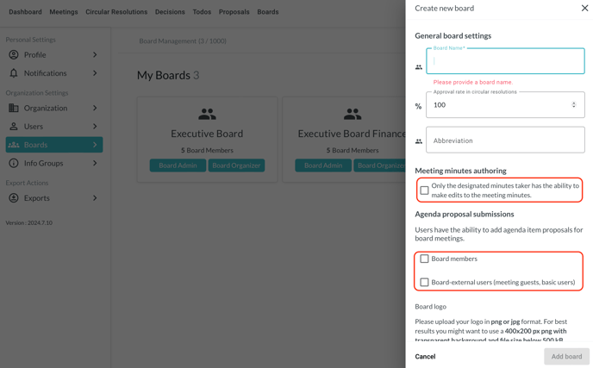The width and height of the screenshot is (593, 368).
Task: Adjust approval rate stepper arrows
Action: point(574,105)
